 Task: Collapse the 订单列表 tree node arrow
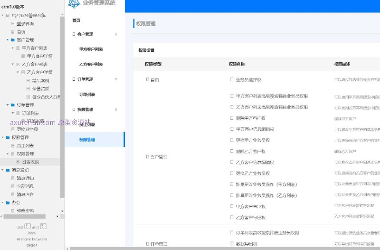click(13, 113)
